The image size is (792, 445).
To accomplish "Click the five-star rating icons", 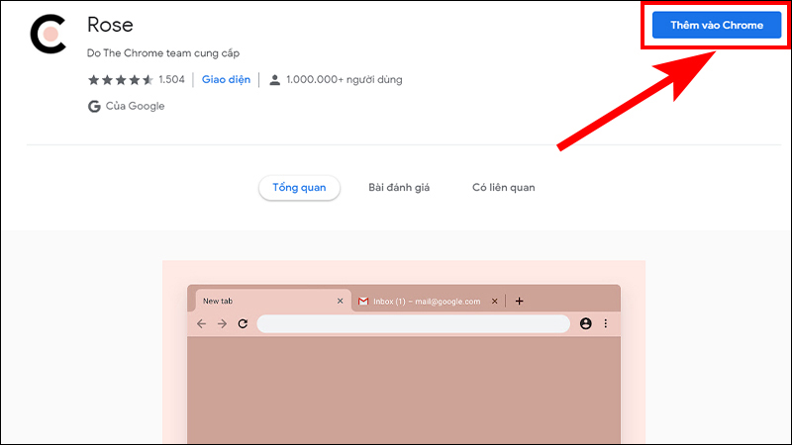I will [120, 79].
